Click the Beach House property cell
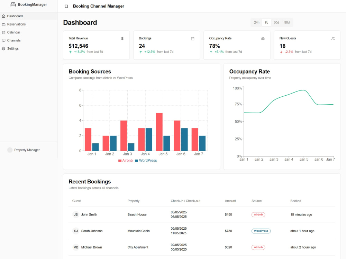Viewport: 346px width, 259px height. (x=137, y=214)
